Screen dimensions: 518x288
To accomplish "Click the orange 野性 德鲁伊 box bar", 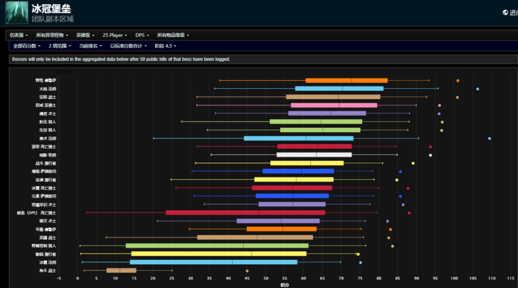I will 346,81.
